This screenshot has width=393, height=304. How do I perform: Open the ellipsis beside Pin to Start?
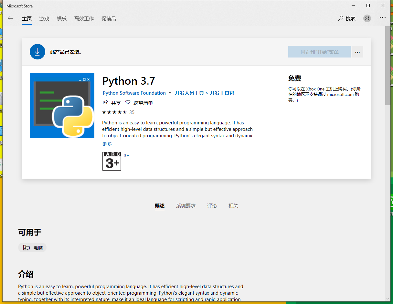click(x=357, y=52)
